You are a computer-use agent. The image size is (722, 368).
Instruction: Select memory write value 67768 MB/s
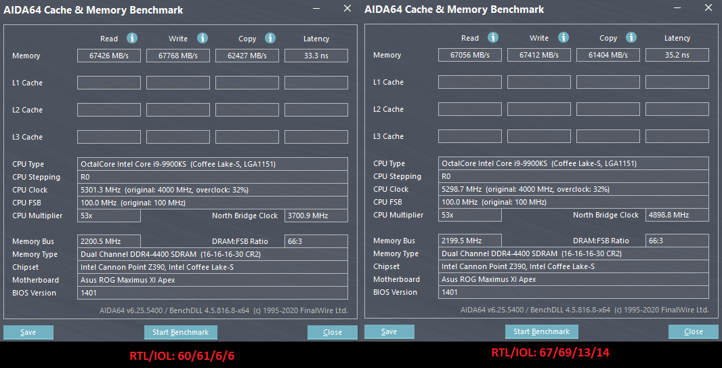(x=177, y=56)
